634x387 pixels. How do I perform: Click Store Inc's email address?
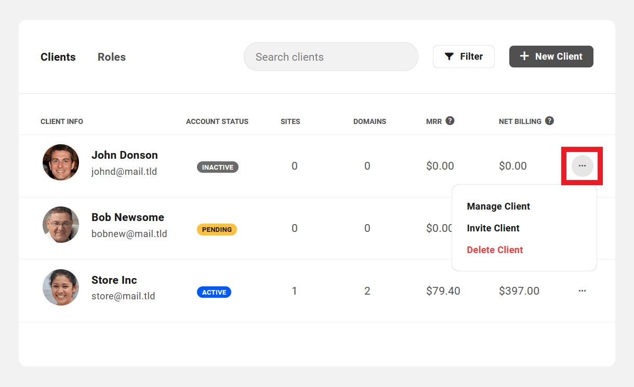tap(123, 296)
